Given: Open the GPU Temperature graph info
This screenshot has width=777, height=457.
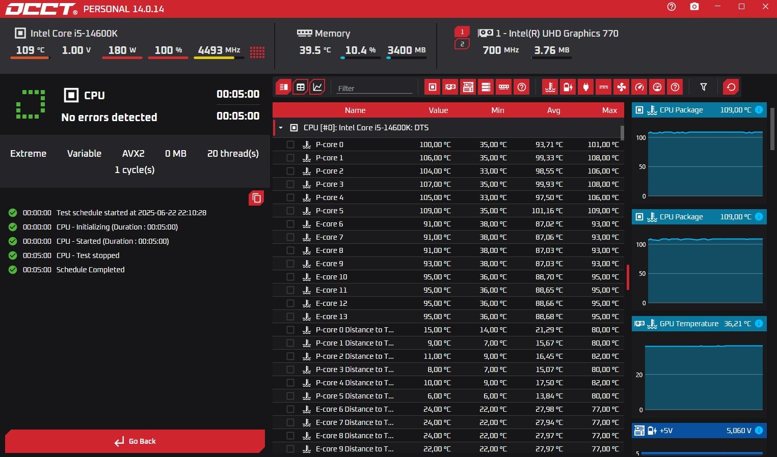Looking at the screenshot, I should 759,324.
